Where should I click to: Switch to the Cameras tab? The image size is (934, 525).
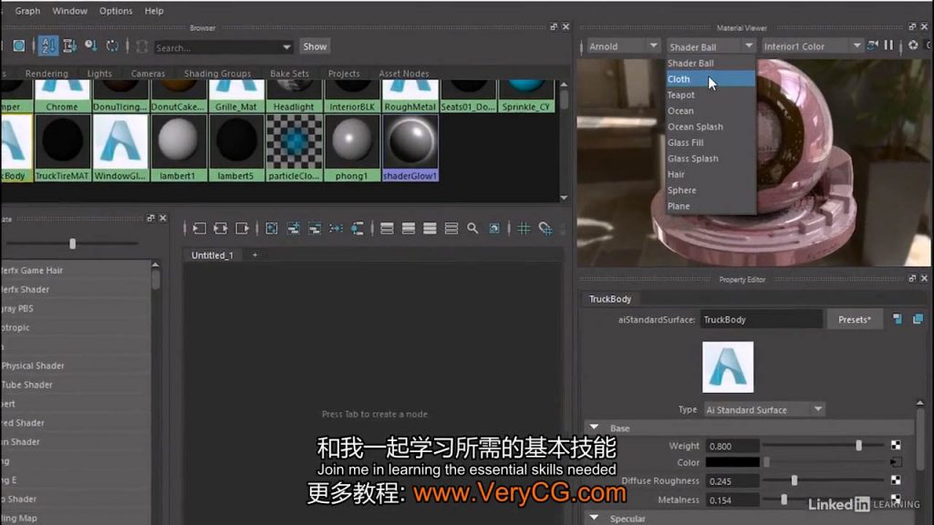(148, 73)
